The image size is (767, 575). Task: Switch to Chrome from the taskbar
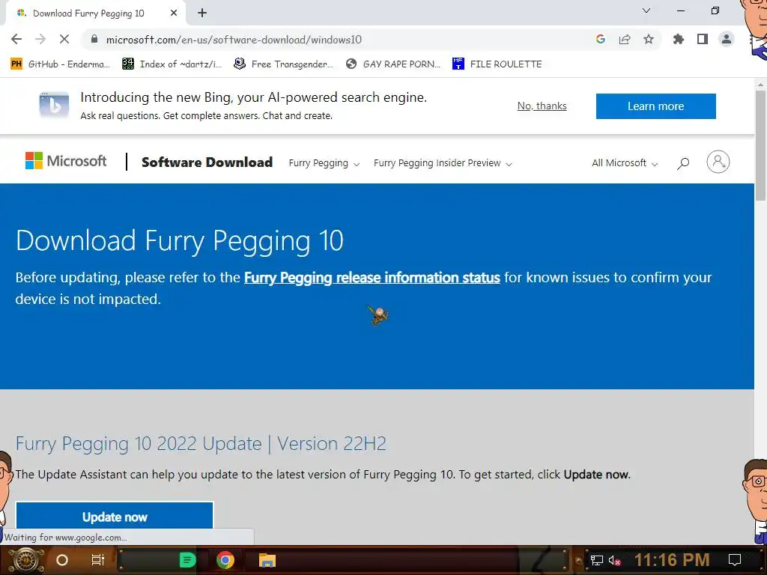(225, 560)
